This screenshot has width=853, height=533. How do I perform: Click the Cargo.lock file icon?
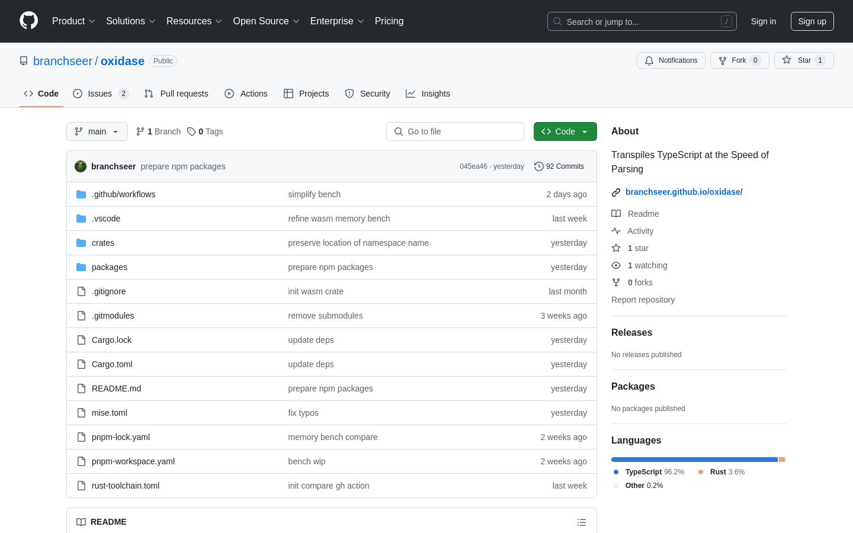pyautogui.click(x=81, y=340)
